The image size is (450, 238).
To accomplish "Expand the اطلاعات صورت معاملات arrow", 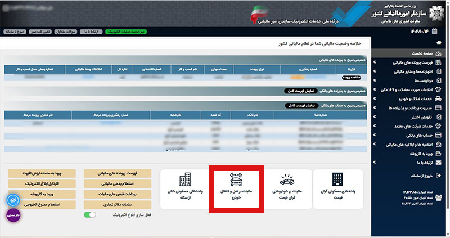I will 375,89.
